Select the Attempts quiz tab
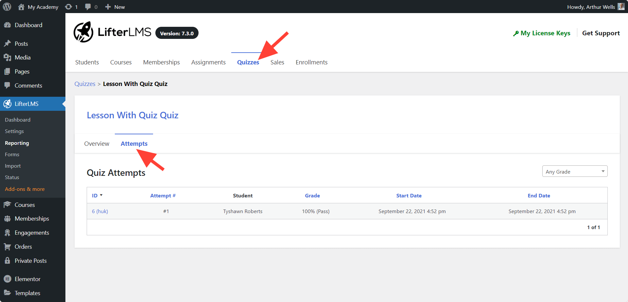The image size is (628, 302). (134, 143)
